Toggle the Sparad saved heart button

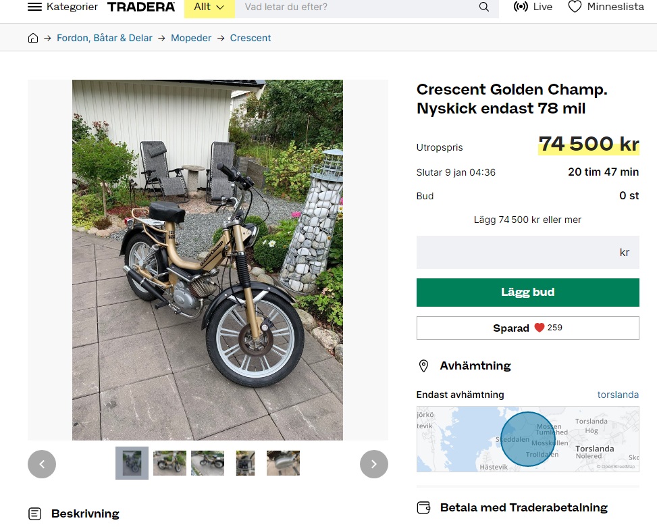[x=527, y=328]
